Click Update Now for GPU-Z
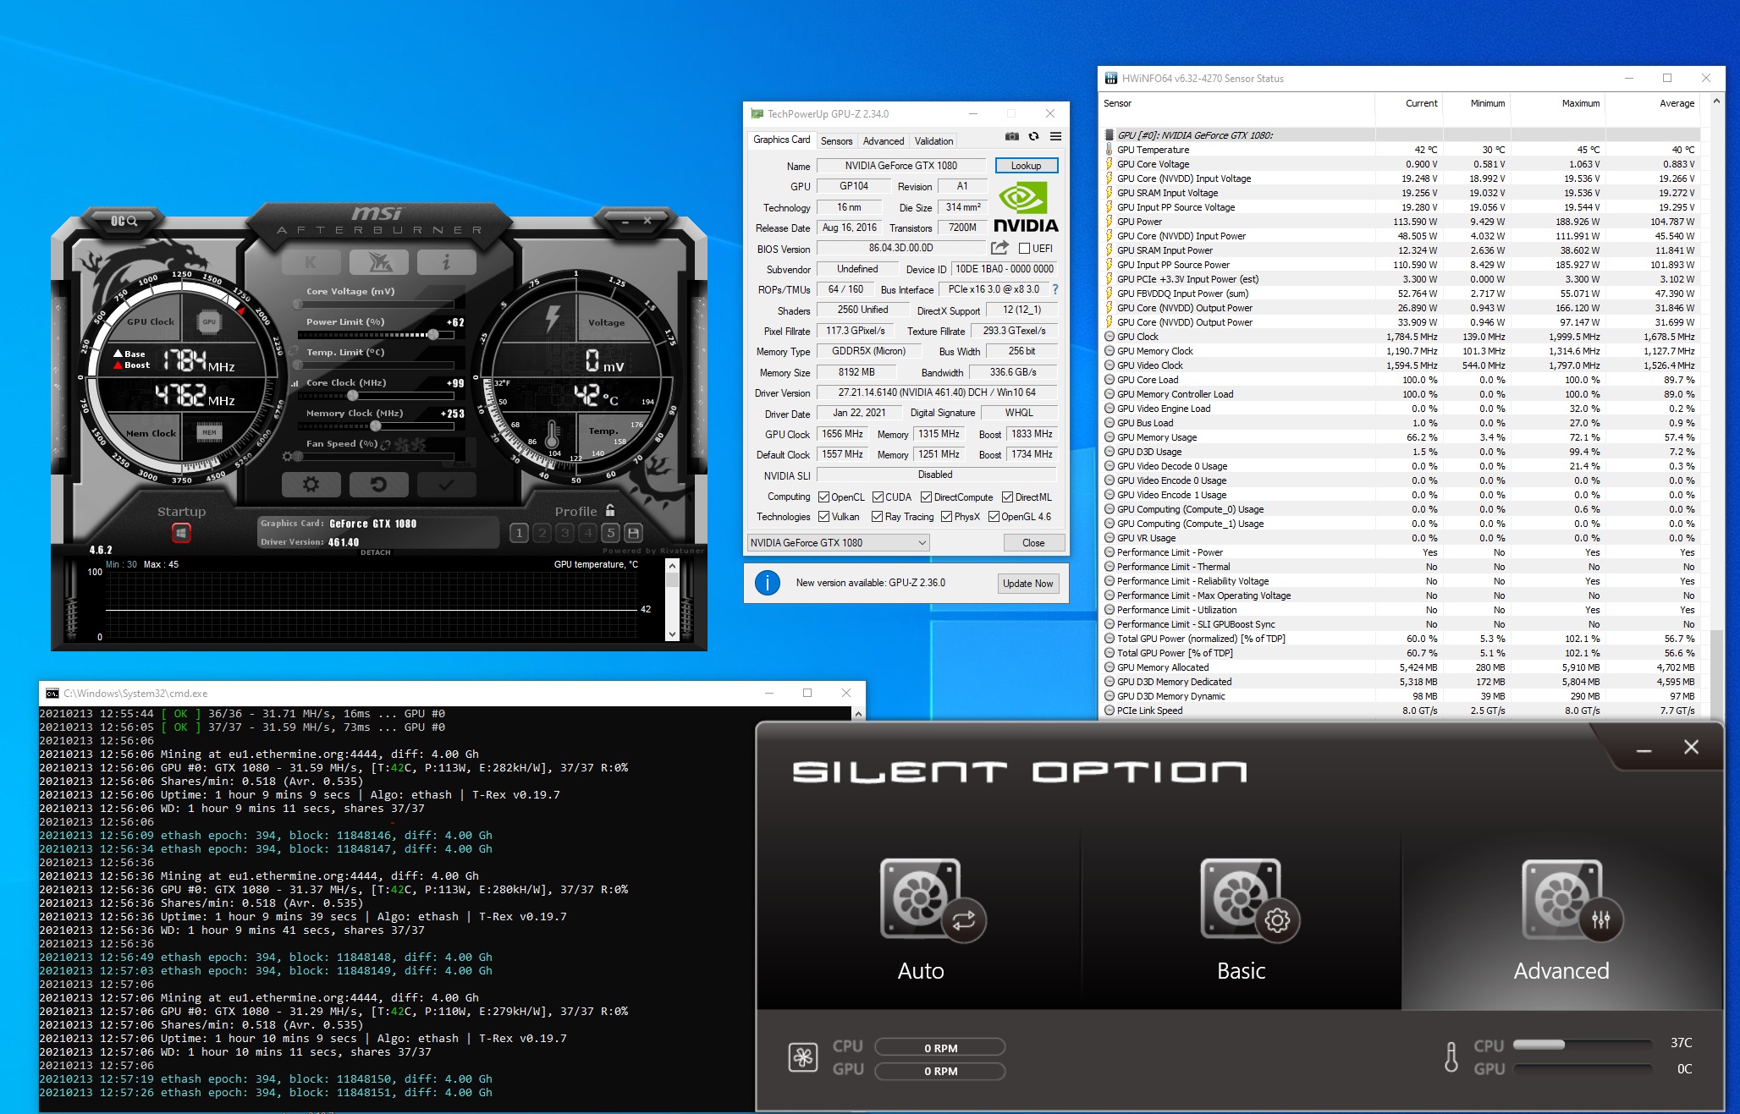Viewport: 1740px width, 1114px height. click(x=1027, y=584)
